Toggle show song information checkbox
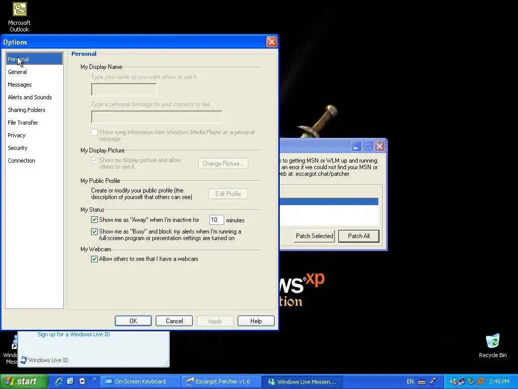The height and width of the screenshot is (389, 518). point(95,132)
